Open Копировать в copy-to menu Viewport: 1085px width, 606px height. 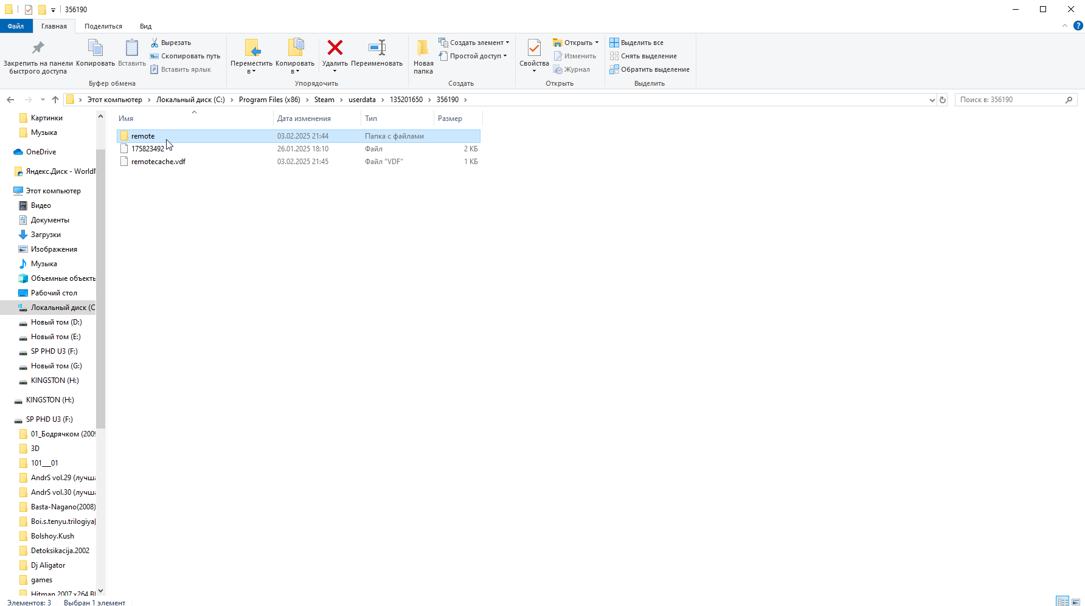coord(295,57)
